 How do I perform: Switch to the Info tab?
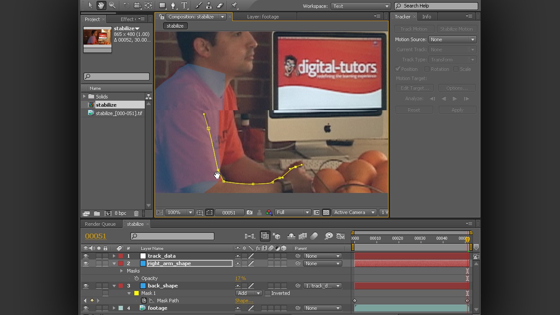point(427,17)
